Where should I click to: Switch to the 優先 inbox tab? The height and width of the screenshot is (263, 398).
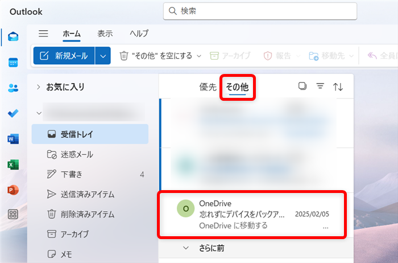click(208, 87)
